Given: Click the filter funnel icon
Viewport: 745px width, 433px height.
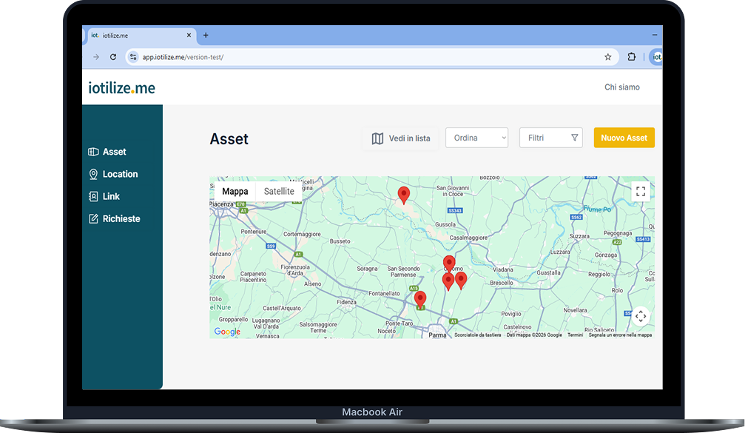Looking at the screenshot, I should click(575, 138).
